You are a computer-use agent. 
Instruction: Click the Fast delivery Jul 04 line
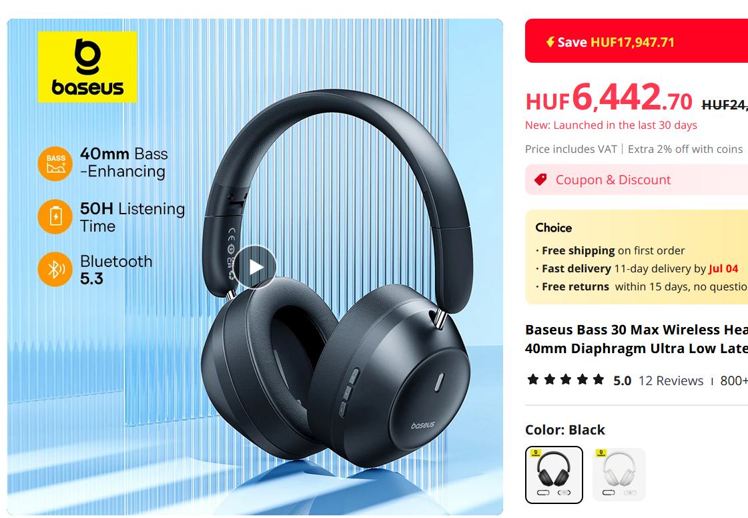pyautogui.click(x=637, y=269)
